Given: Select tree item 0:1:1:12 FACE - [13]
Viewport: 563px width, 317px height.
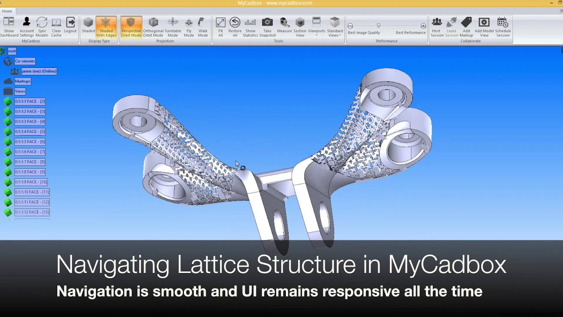Looking at the screenshot, I should [32, 212].
